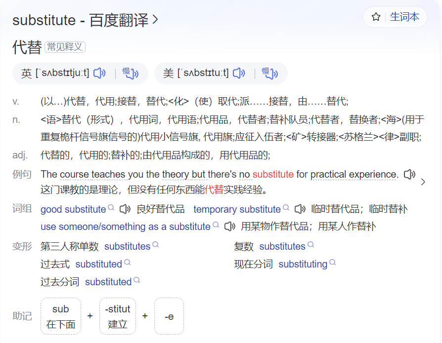Click American phonetic [ˈsʌbstɪtuːt]
Screen dimensions: 442x343
tap(203, 73)
